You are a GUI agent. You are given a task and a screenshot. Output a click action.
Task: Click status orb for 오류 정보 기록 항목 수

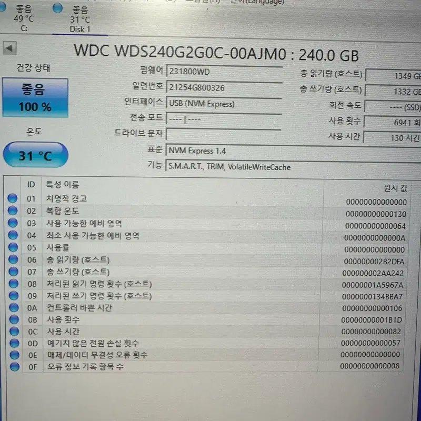(x=15, y=367)
